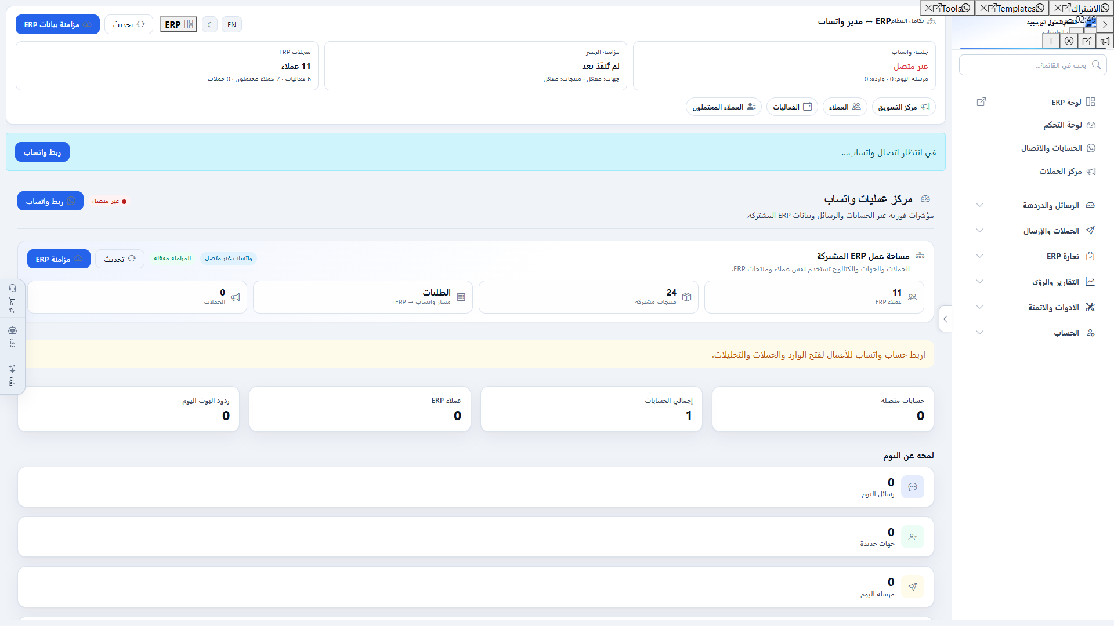Click the المزامنة مفعّلة status badge
1114x626 pixels.
point(172,259)
